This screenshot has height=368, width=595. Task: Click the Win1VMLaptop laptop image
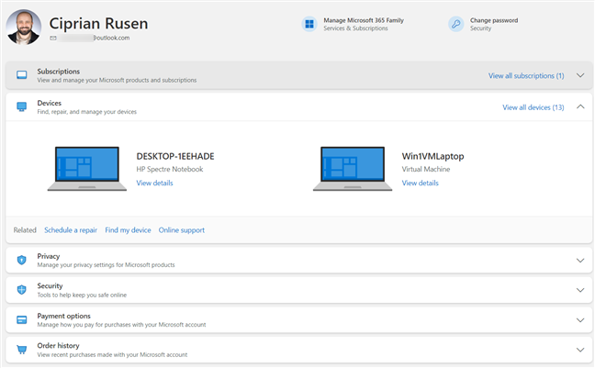pos(353,169)
